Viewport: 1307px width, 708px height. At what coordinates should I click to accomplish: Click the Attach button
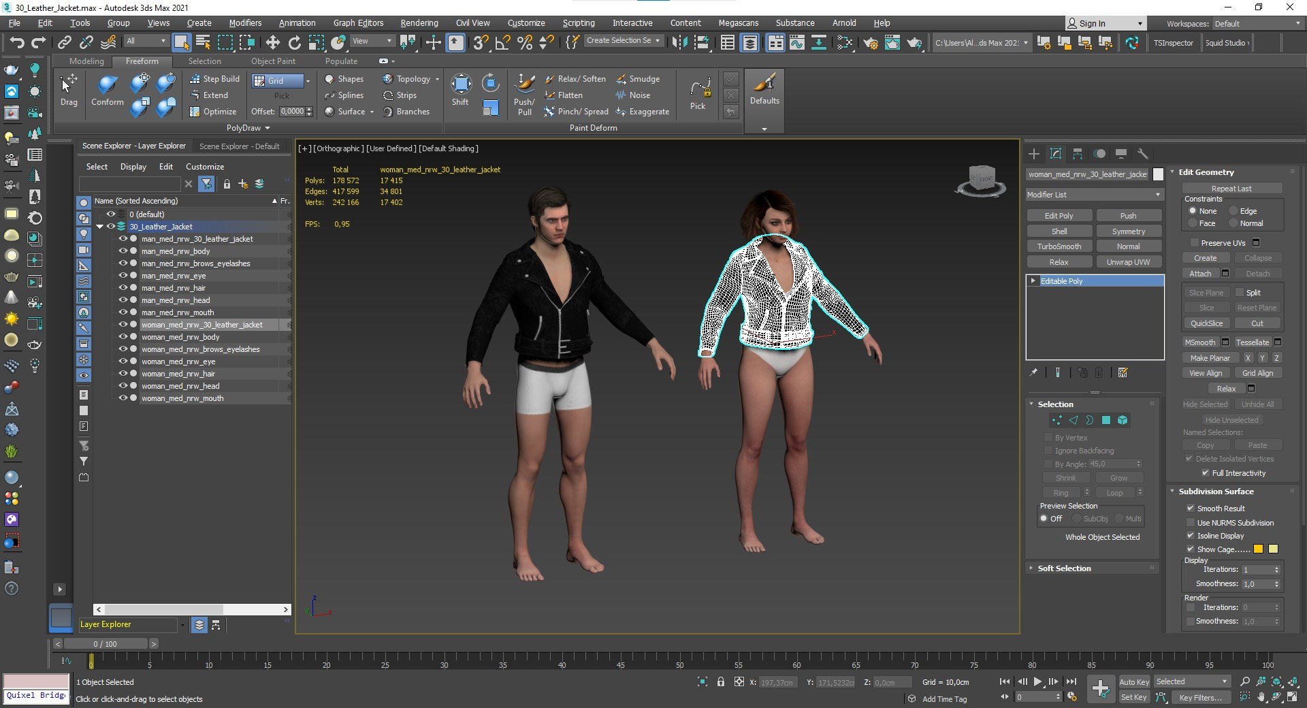(x=1200, y=274)
